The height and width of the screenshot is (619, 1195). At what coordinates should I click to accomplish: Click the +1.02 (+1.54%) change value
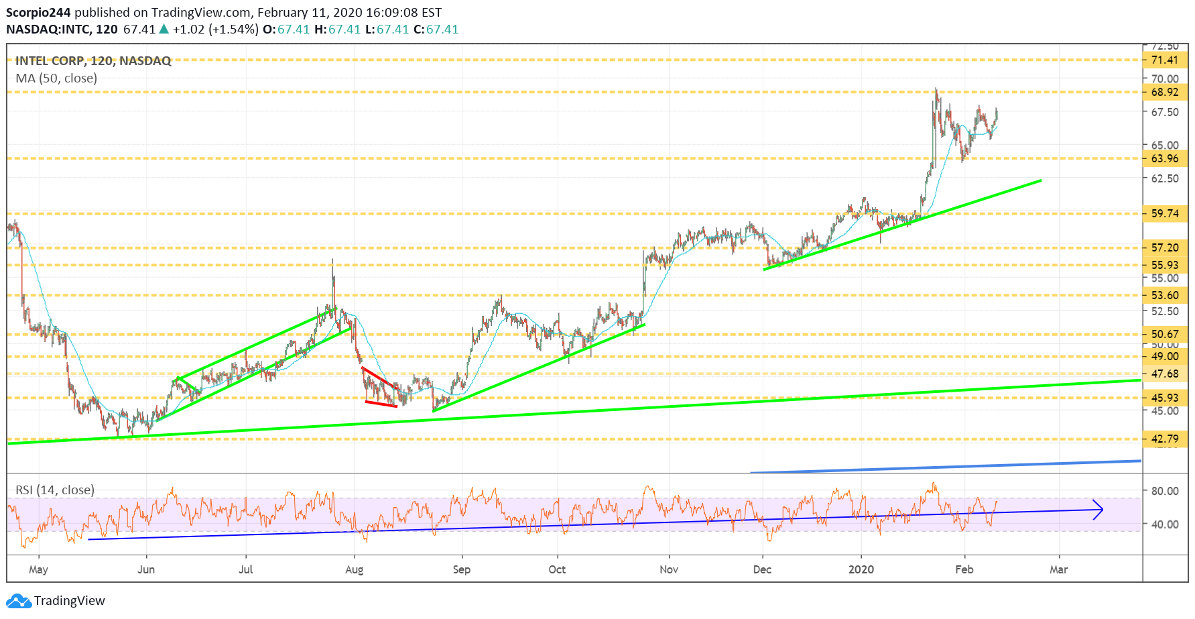pyautogui.click(x=215, y=29)
